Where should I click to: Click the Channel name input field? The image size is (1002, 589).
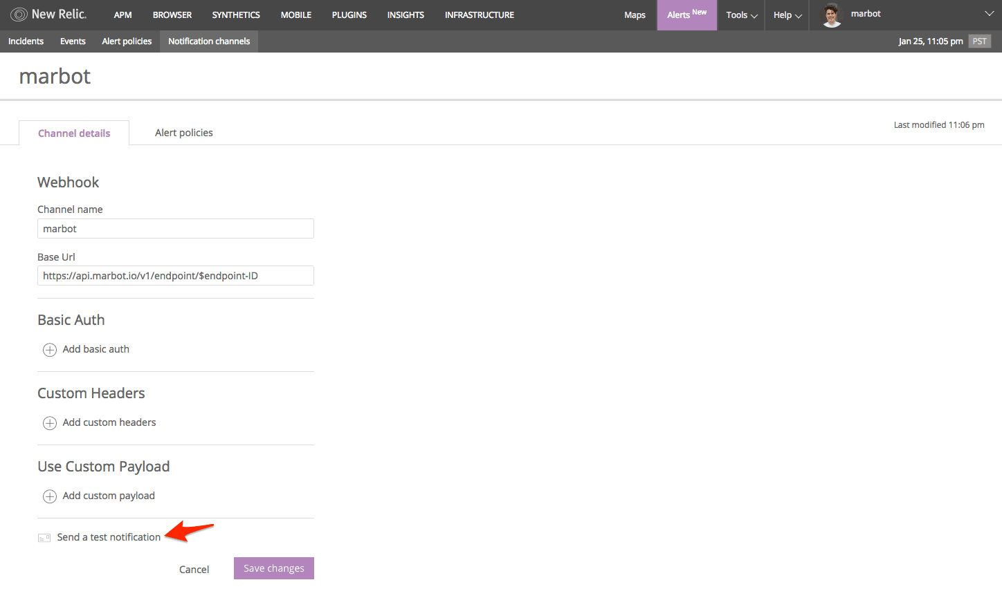176,229
